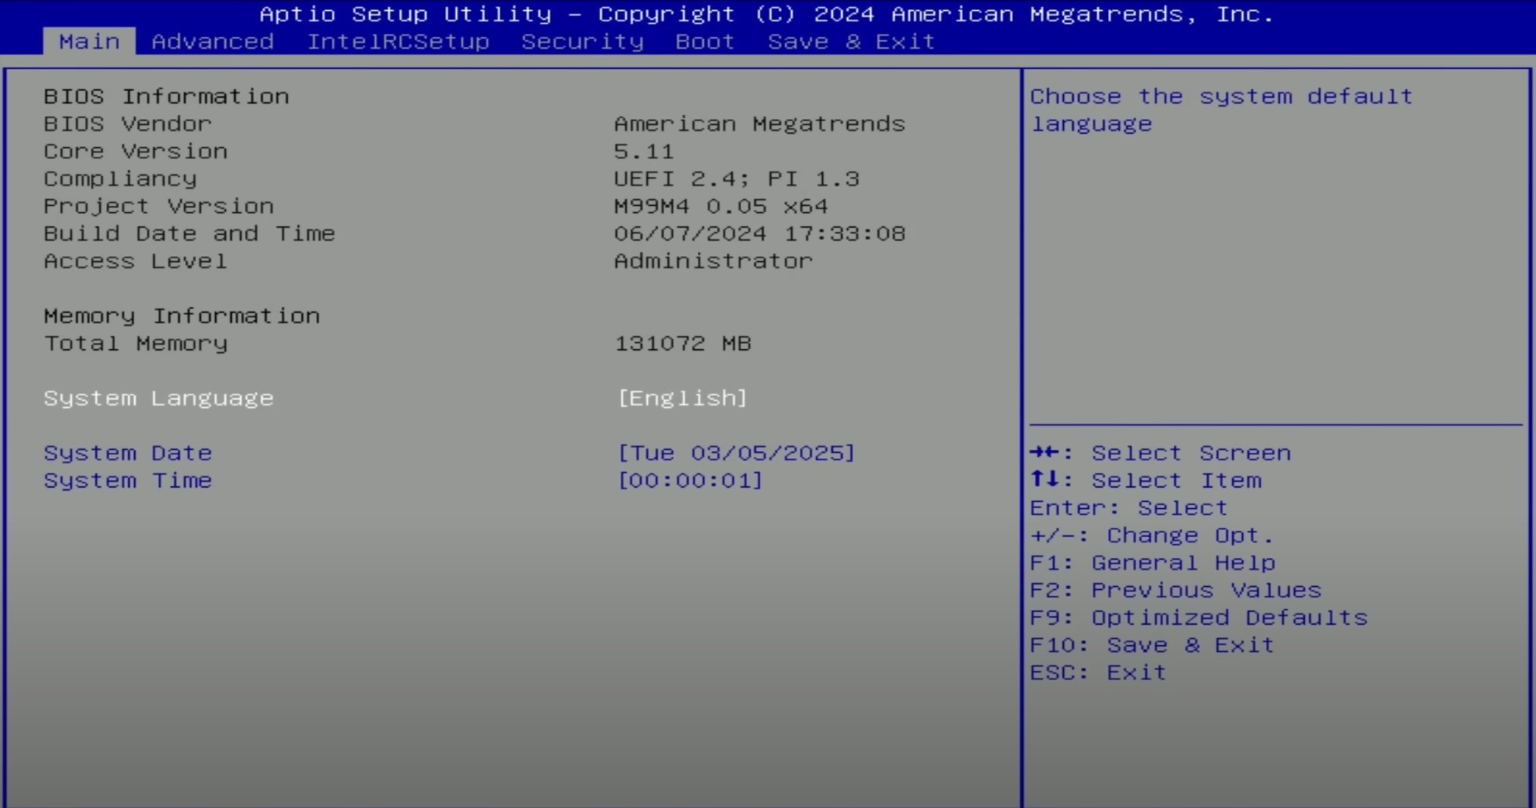
Task: Click the left-right arrows Select Screen icon
Action: tap(1044, 453)
